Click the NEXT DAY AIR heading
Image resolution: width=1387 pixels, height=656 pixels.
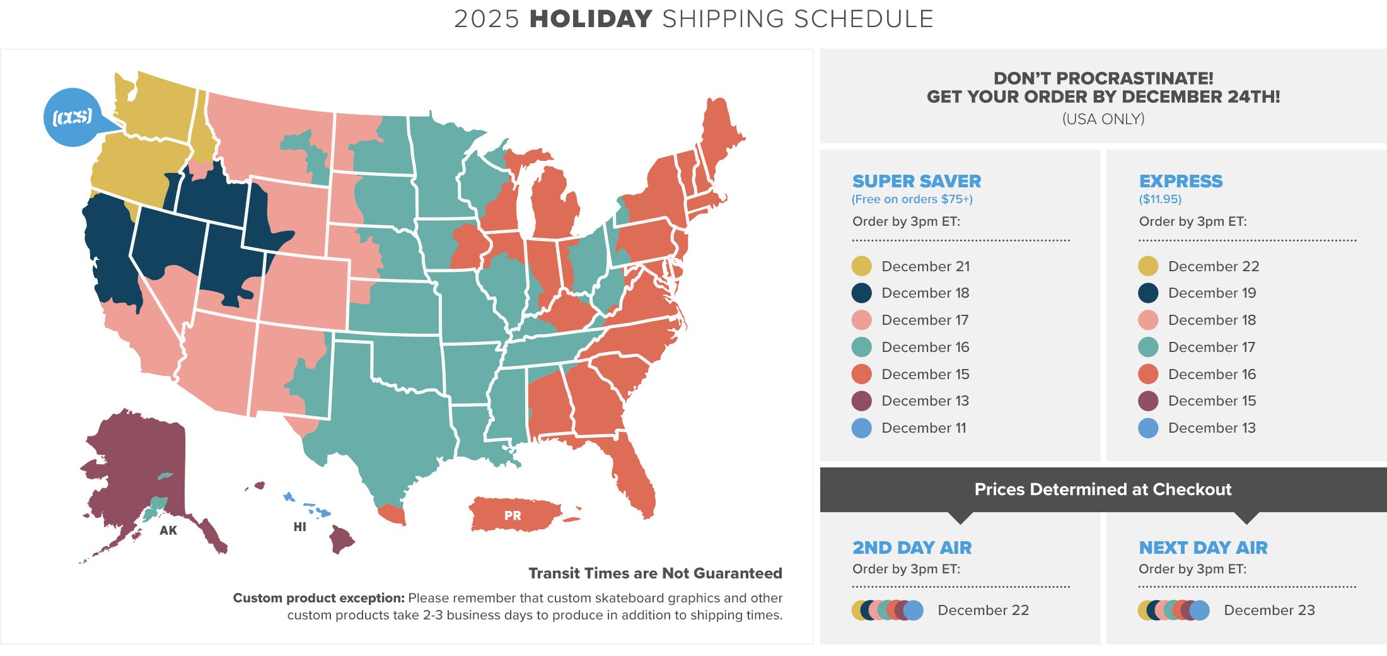pos(1203,548)
